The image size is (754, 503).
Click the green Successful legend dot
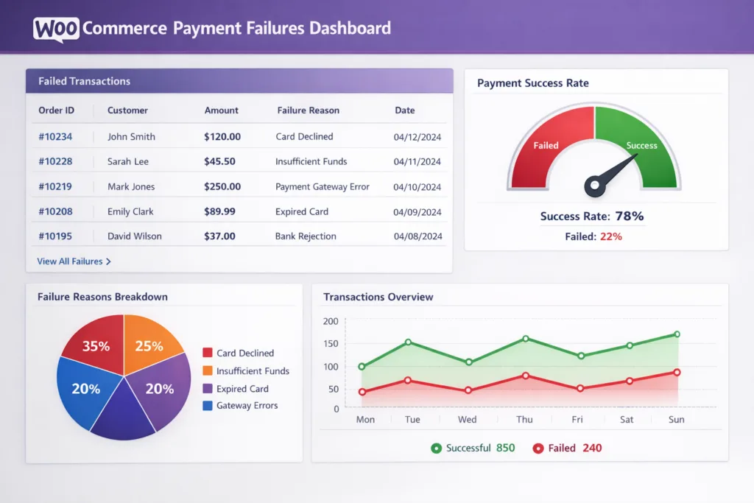(434, 448)
